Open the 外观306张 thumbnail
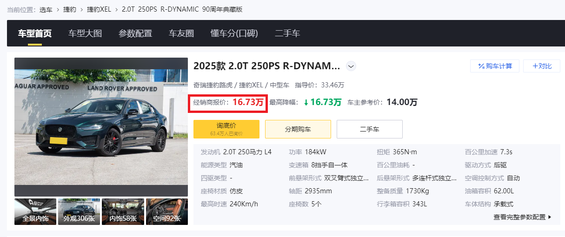Image resolution: width=565 pixels, height=237 pixels. 79,211
